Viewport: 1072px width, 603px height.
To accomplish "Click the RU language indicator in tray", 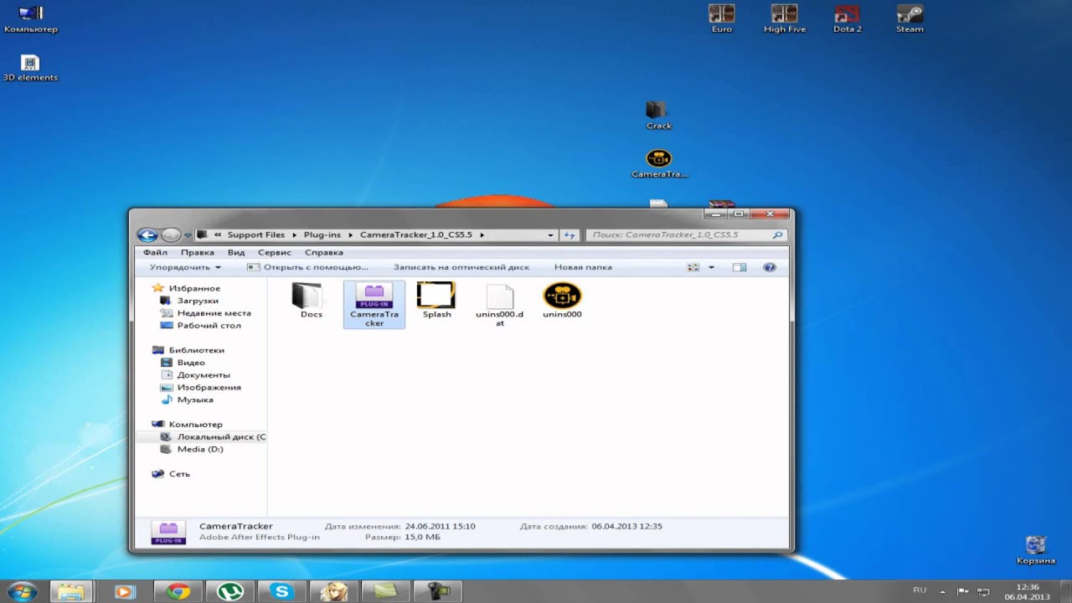I will tap(920, 590).
